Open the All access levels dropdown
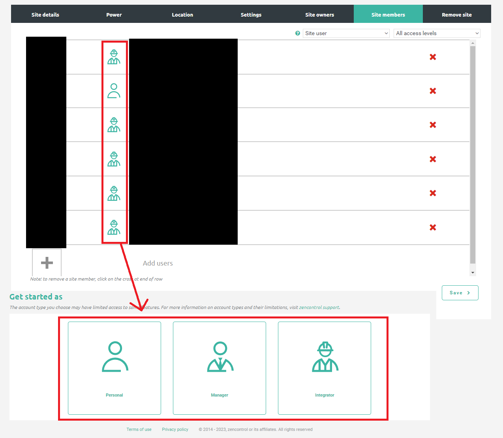The image size is (503, 438). pyautogui.click(x=437, y=33)
